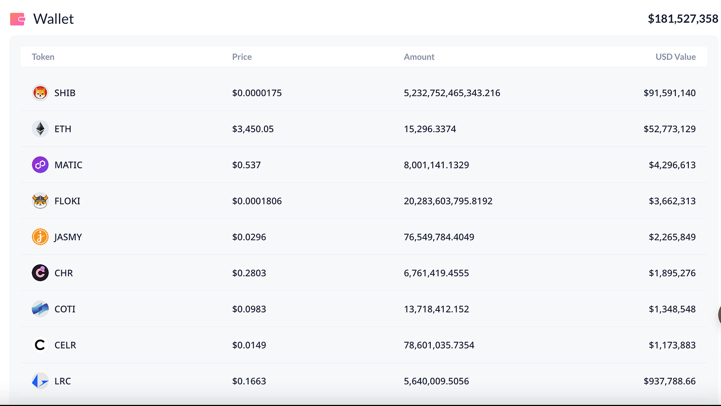
Task: Click CHR price $0.2803
Action: pyautogui.click(x=249, y=273)
